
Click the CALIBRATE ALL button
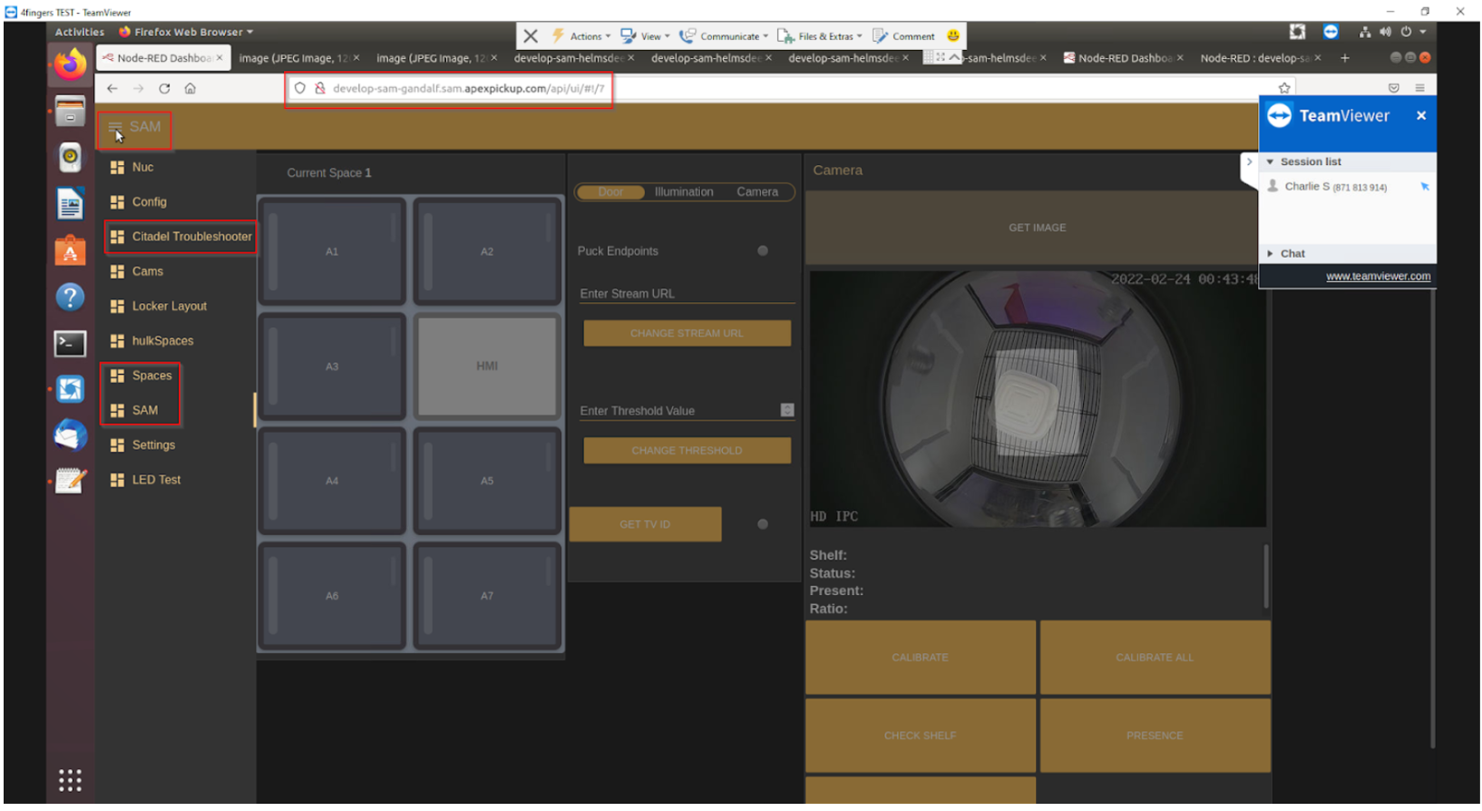[1155, 658]
